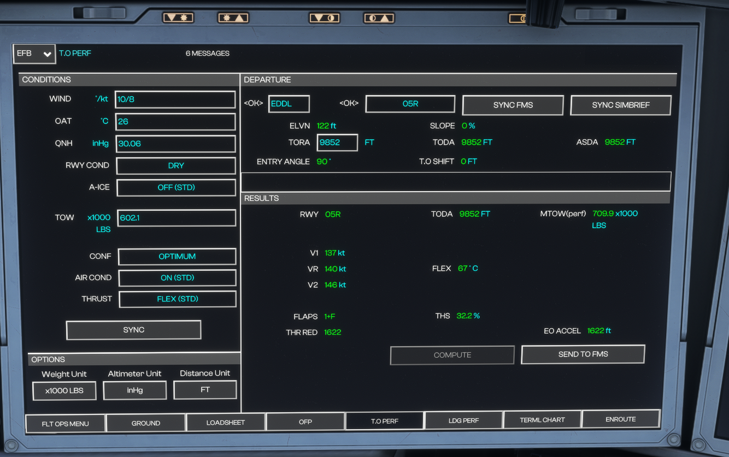Click the V2 146 kt value
The width and height of the screenshot is (729, 457).
coord(335,285)
